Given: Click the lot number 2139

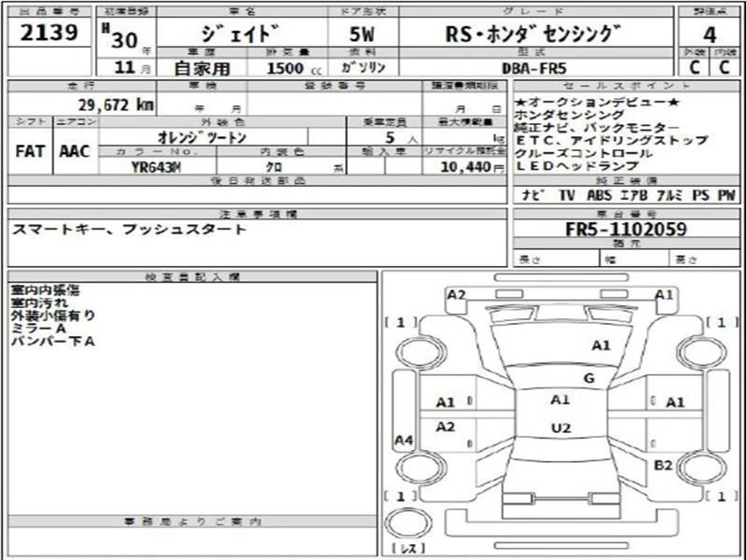Looking at the screenshot, I should pyautogui.click(x=46, y=35).
